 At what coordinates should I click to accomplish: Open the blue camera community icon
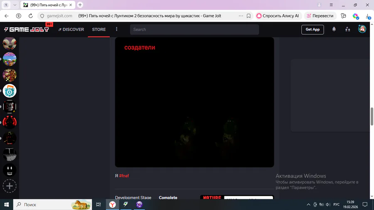10,91
